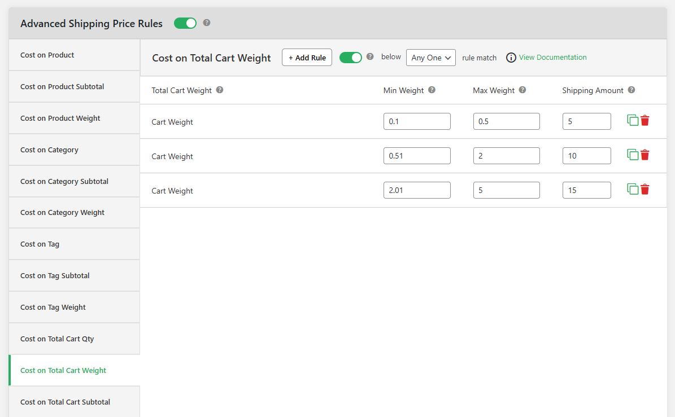
Task: Click the + Add Rule button
Action: [307, 58]
